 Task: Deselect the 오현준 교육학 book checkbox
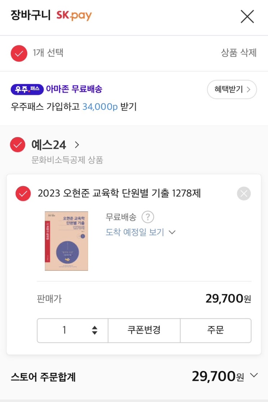click(x=23, y=194)
